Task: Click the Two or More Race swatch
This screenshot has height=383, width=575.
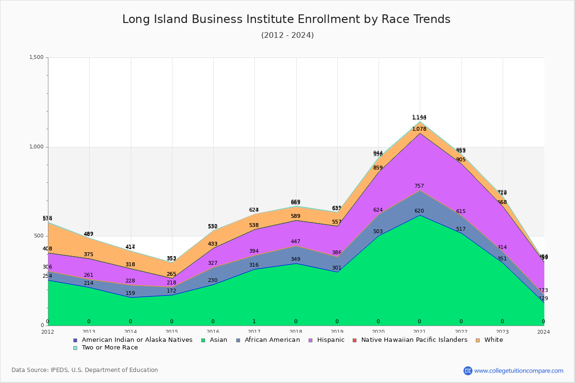Action: (x=75, y=348)
